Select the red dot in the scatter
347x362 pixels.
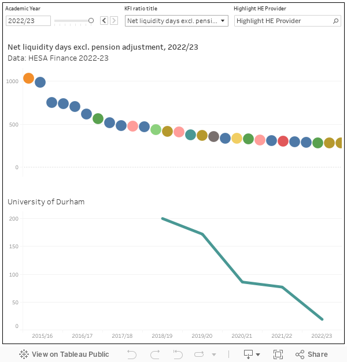(283, 141)
